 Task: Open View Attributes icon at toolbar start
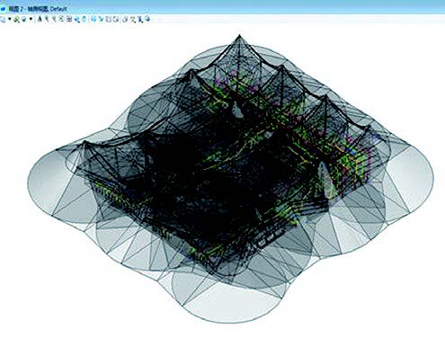(3, 20)
